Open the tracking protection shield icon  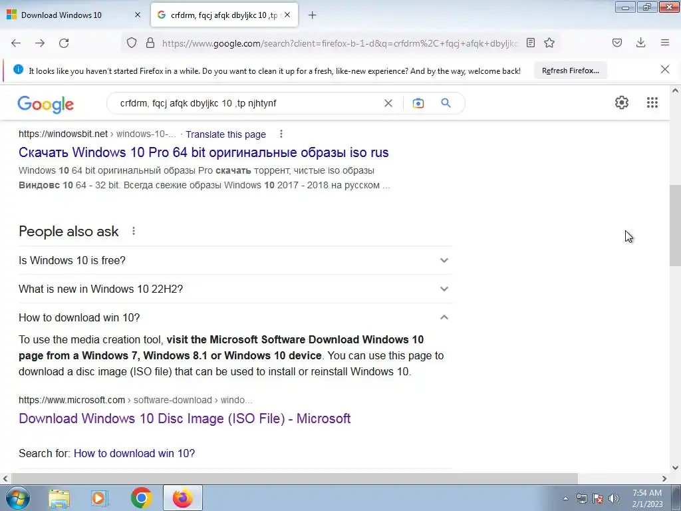click(x=132, y=43)
